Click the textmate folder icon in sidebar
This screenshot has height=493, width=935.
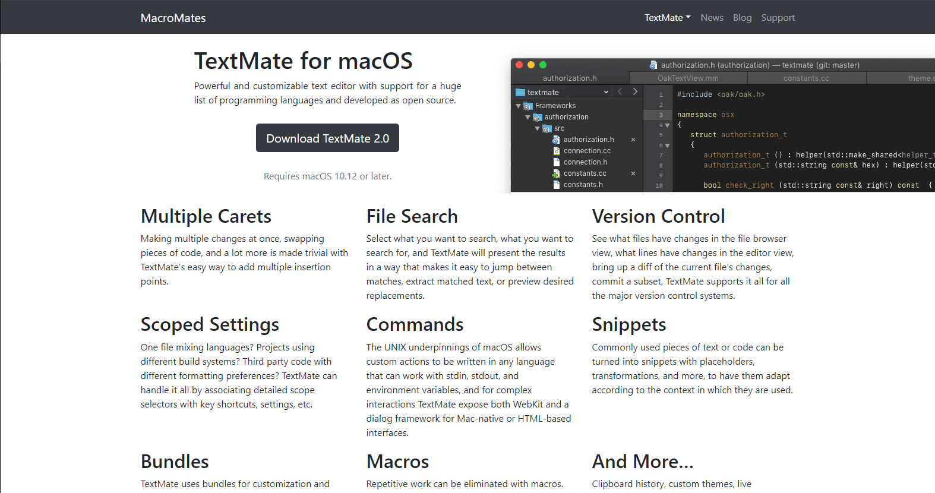tap(520, 93)
